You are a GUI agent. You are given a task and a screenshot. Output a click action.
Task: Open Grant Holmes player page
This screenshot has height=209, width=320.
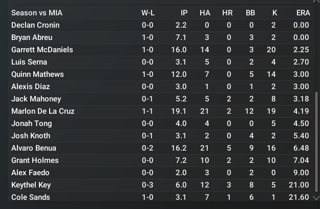coord(35,160)
